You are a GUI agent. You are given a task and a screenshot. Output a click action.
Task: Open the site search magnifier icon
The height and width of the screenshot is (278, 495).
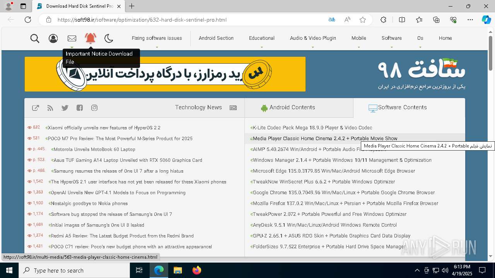[35, 38]
